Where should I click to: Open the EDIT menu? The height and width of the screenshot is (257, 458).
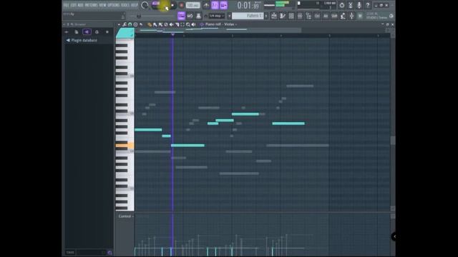pyautogui.click(x=73, y=5)
